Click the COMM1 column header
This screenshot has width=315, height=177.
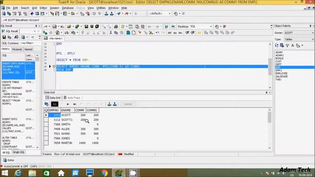[92, 110]
